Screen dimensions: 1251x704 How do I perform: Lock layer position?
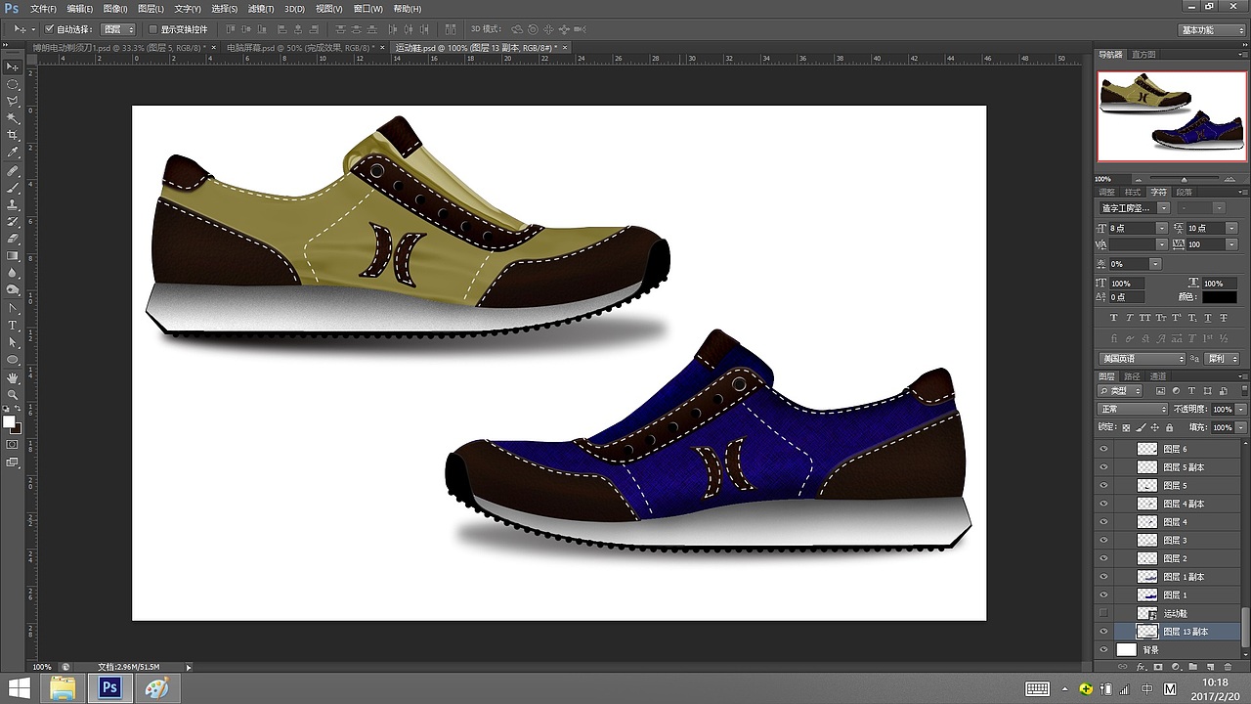coord(1155,427)
